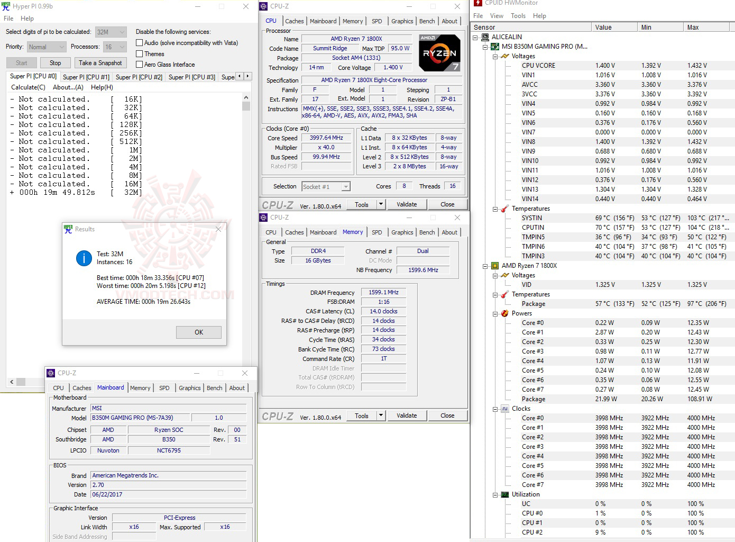The image size is (735, 542).
Task: Collapse the Utilization tree node
Action: [495, 494]
